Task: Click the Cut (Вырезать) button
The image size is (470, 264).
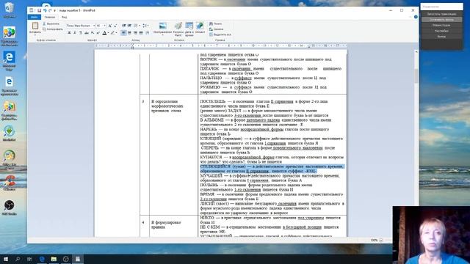Action: (x=51, y=23)
